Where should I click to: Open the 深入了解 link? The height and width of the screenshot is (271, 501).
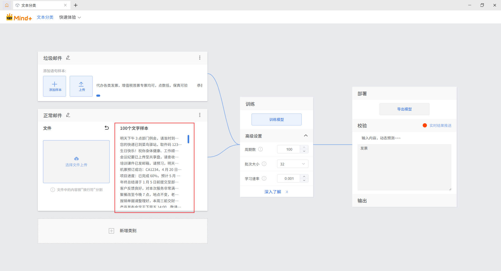click(276, 192)
